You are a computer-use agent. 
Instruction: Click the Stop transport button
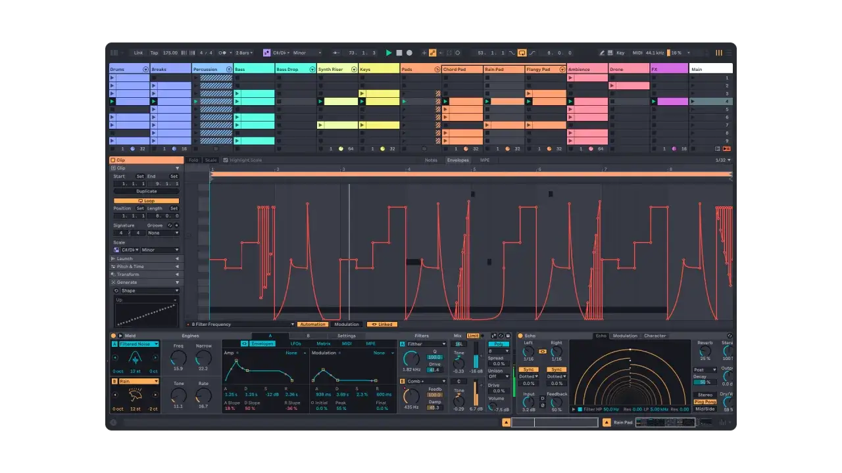(399, 53)
